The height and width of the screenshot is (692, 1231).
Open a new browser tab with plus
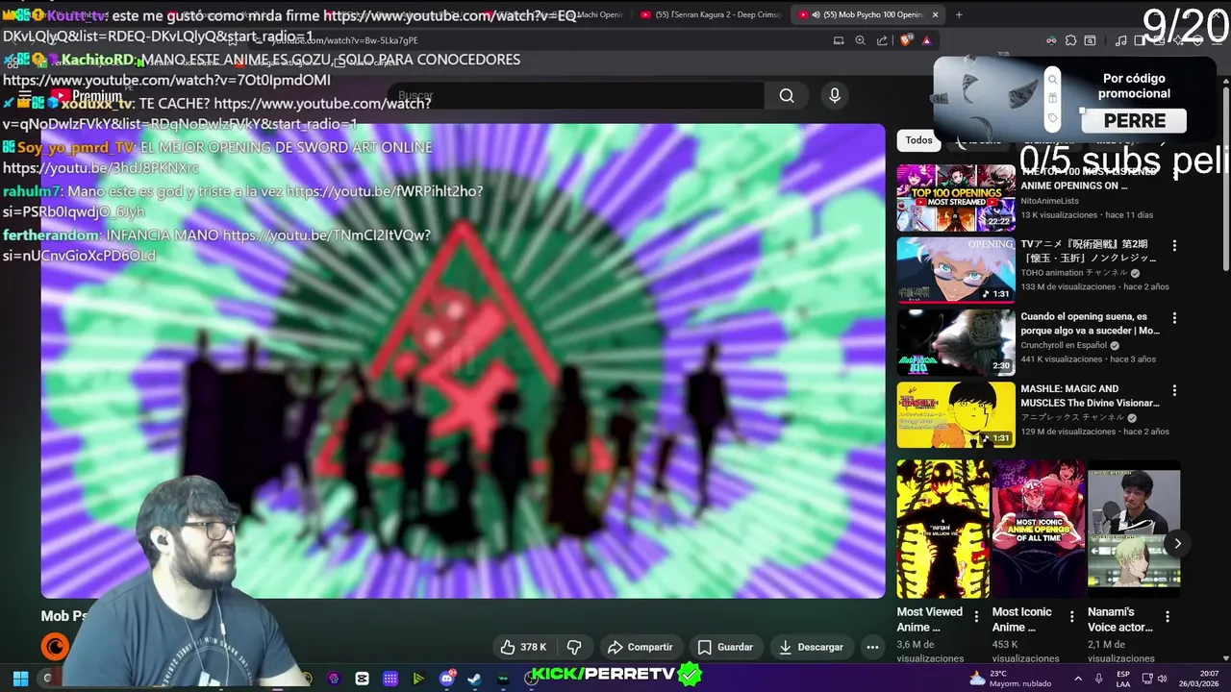tap(958, 14)
